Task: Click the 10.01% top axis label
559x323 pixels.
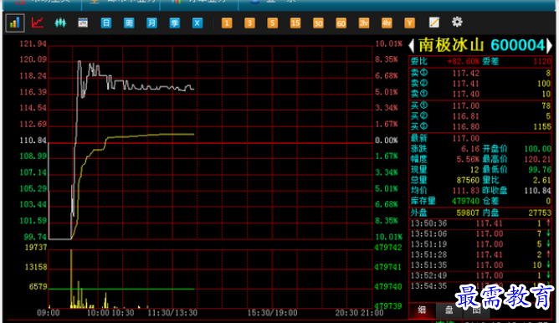Action: click(388, 44)
